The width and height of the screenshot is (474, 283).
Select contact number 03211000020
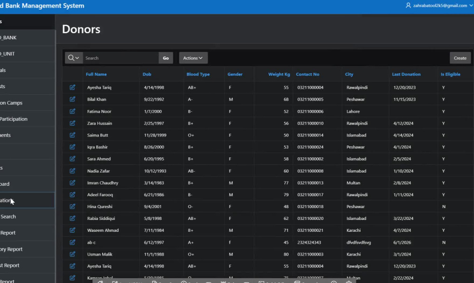click(x=310, y=219)
